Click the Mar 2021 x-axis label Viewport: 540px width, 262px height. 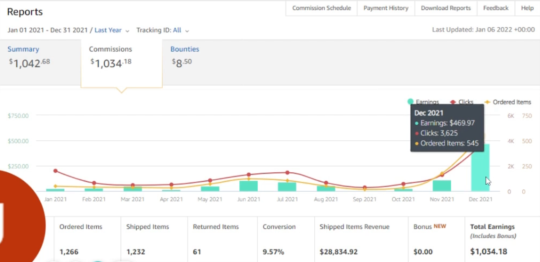133,199
